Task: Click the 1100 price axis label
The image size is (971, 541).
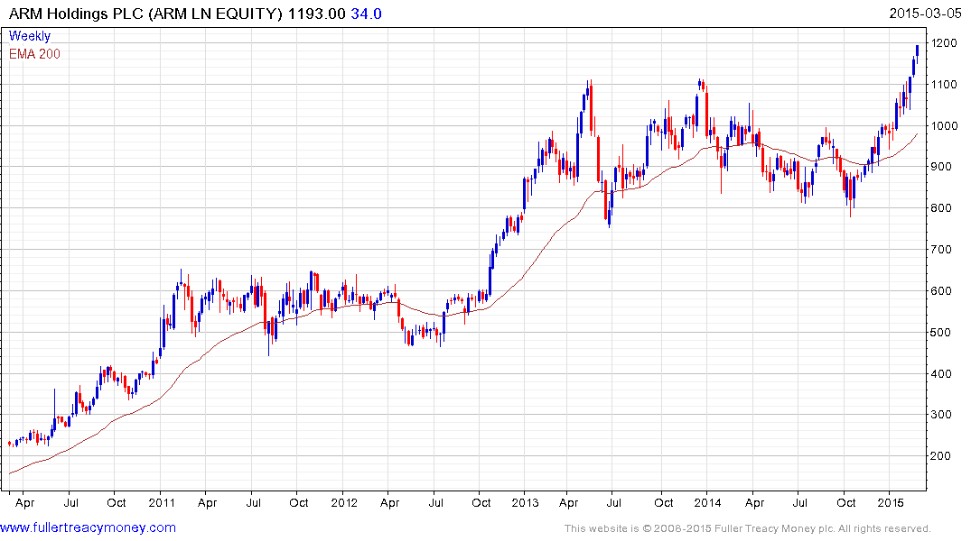Action: click(x=945, y=84)
